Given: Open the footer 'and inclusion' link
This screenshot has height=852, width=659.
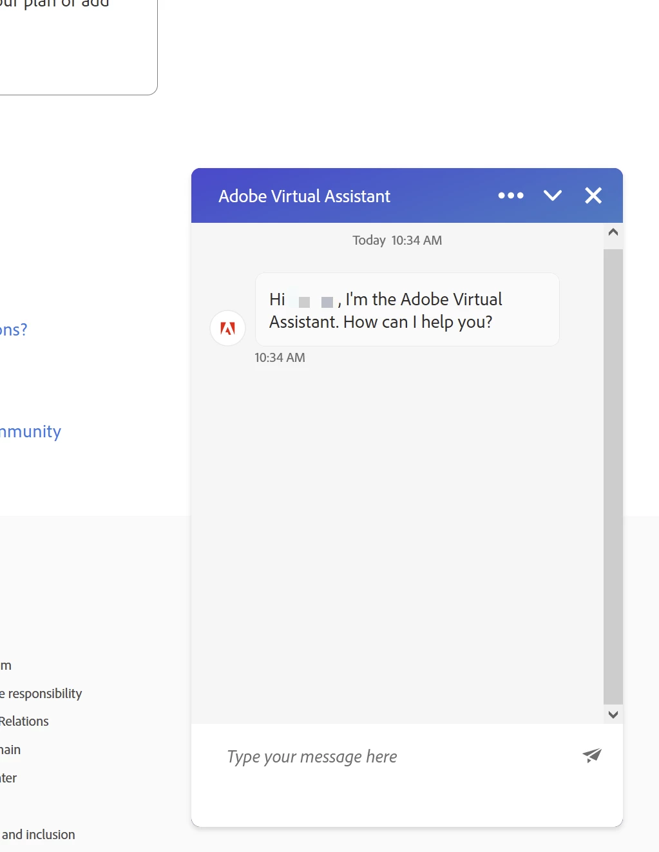Looking at the screenshot, I should click(38, 835).
